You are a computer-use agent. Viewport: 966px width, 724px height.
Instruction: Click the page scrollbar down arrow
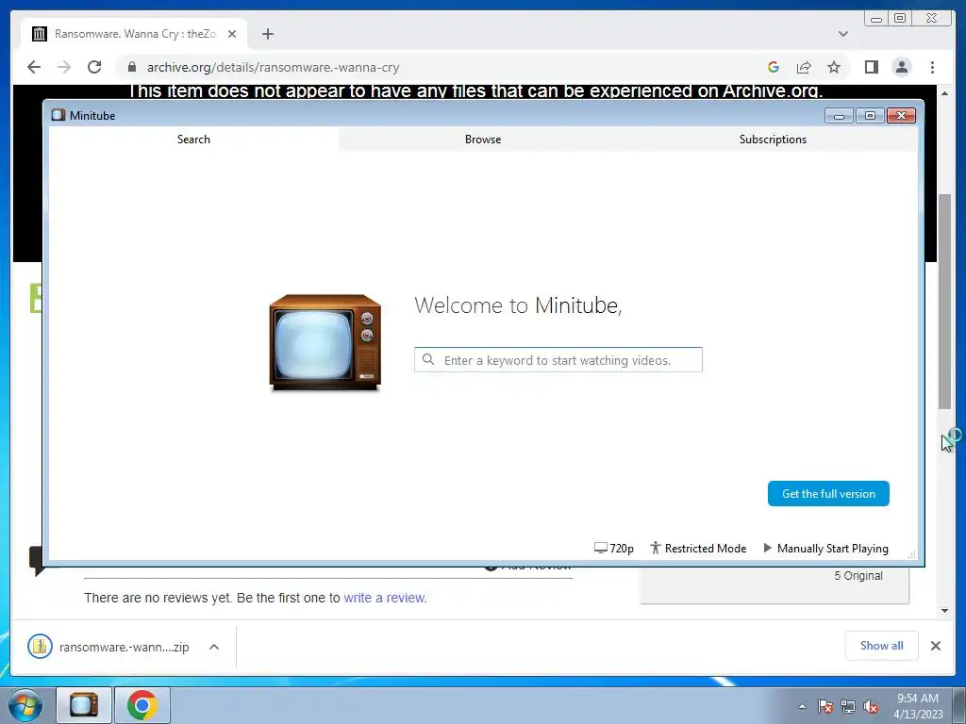pos(944,611)
